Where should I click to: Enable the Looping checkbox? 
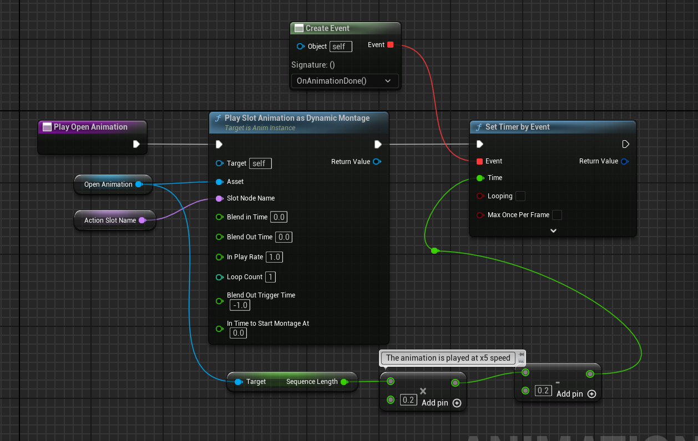(520, 196)
